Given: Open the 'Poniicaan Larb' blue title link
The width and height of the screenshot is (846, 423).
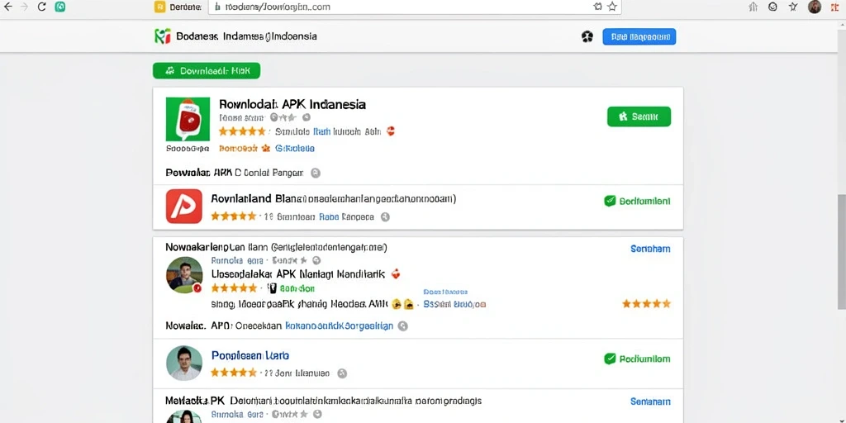Looking at the screenshot, I should point(250,355).
